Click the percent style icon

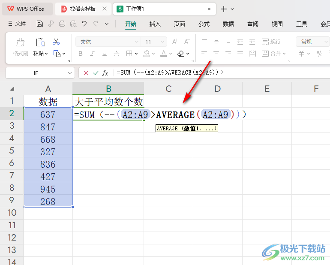click(x=319, y=54)
